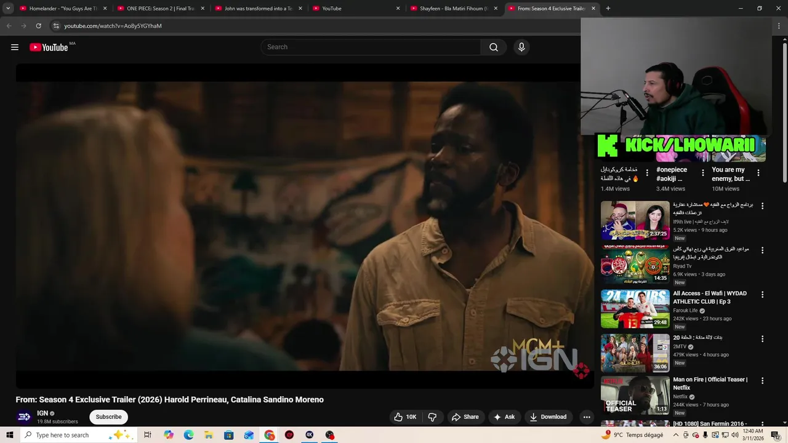Start voice search with the microphone

tap(521, 47)
